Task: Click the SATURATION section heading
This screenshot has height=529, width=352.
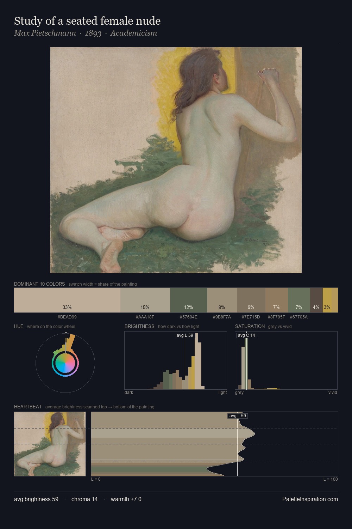Action: [250, 326]
